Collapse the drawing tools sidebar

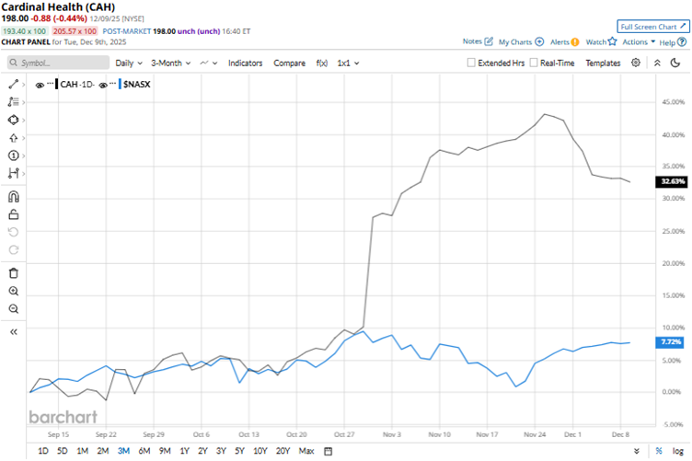(x=14, y=332)
